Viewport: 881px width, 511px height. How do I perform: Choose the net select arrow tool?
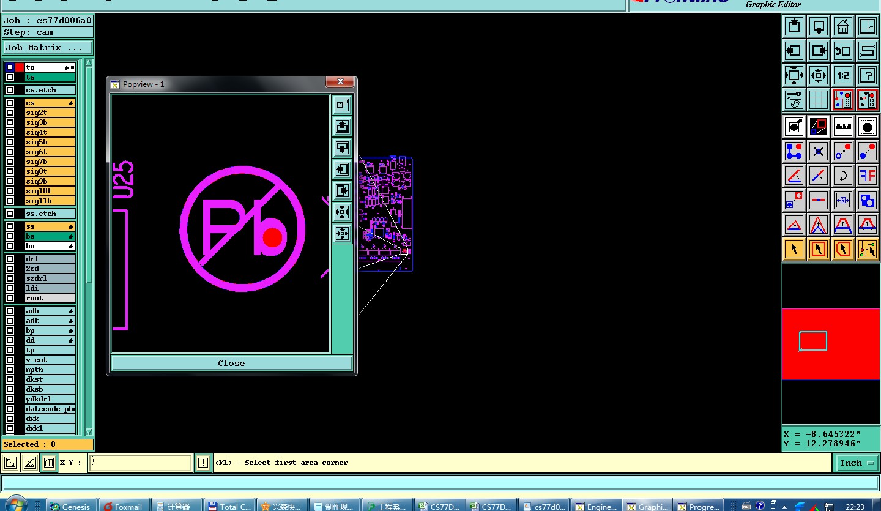tap(868, 249)
